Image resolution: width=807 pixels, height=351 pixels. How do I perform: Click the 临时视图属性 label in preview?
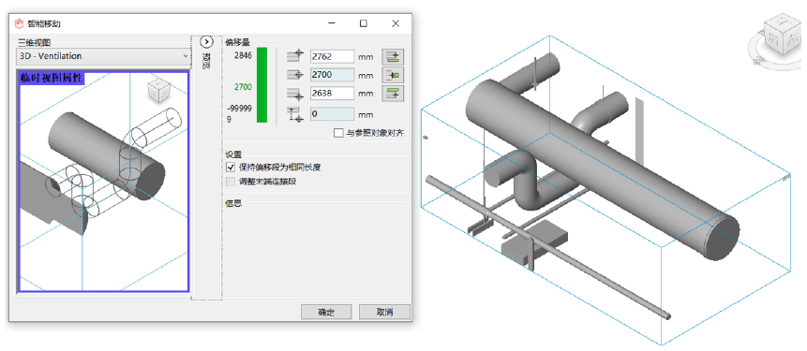click(x=52, y=78)
